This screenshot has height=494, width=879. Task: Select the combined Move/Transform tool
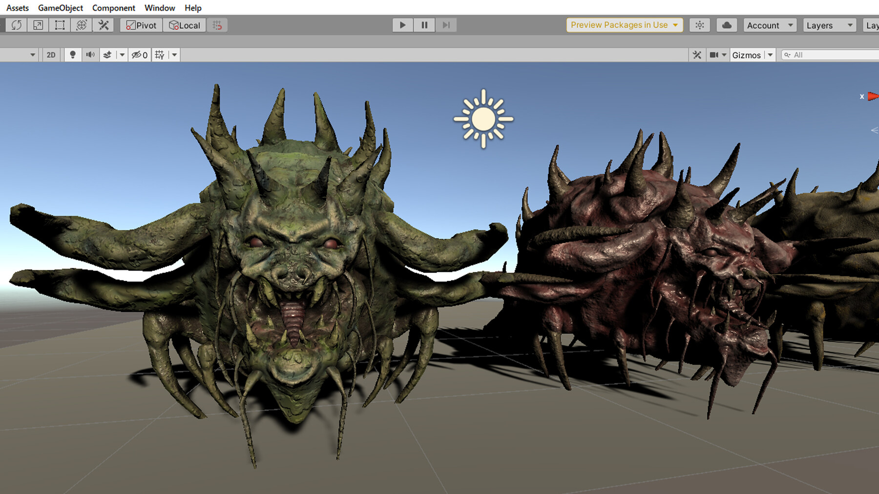click(x=81, y=25)
